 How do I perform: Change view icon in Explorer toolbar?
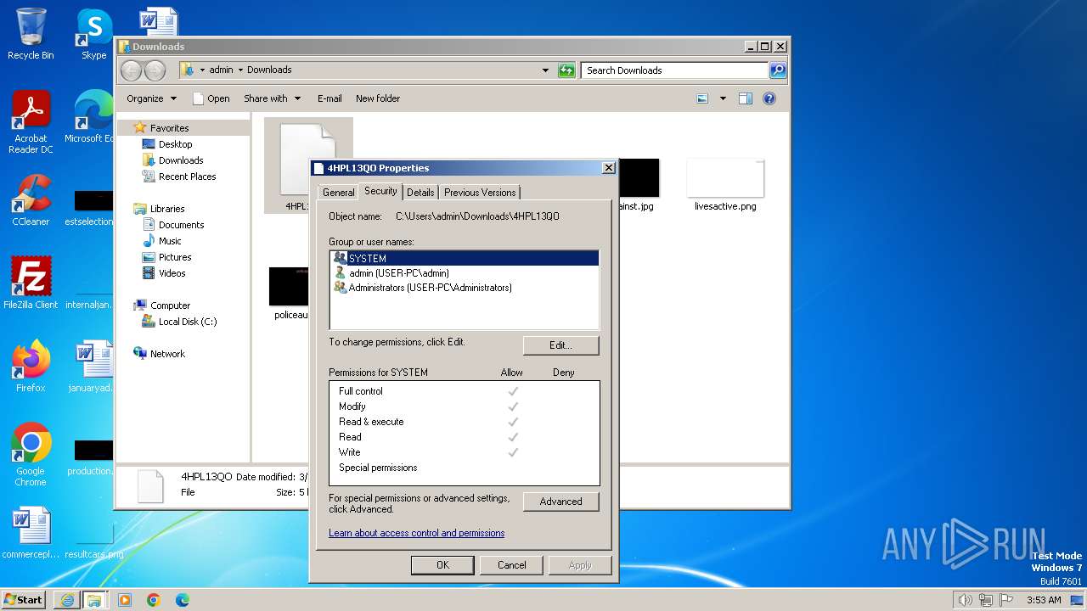(702, 98)
